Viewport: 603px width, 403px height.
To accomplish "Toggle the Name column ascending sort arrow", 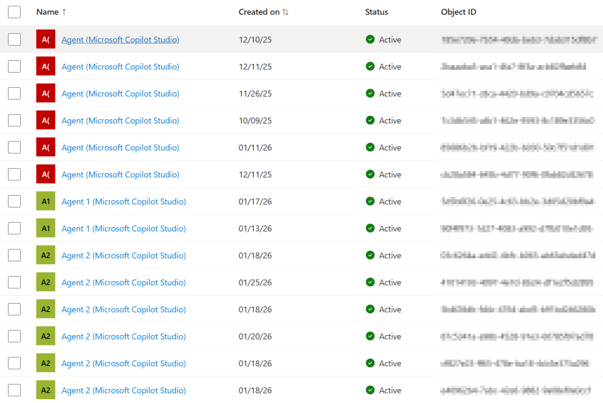I will 64,12.
